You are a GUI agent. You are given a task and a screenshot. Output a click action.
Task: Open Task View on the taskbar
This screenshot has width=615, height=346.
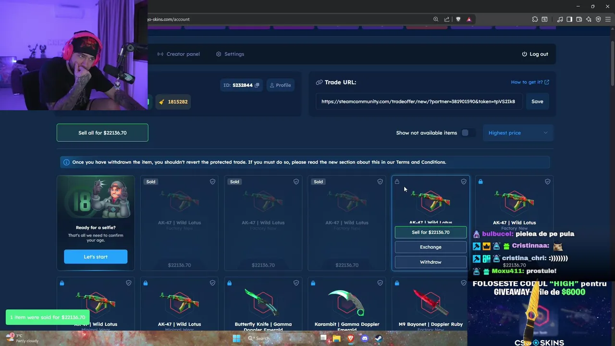click(x=323, y=338)
